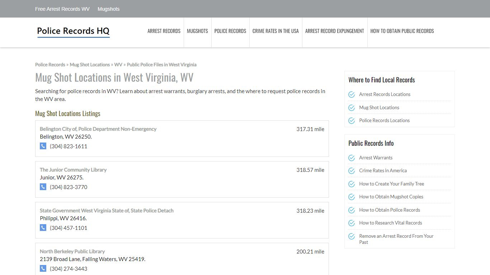The height and width of the screenshot is (275, 490).
Task: Open State Police Detach listing in Philippi
Action: click(x=107, y=211)
